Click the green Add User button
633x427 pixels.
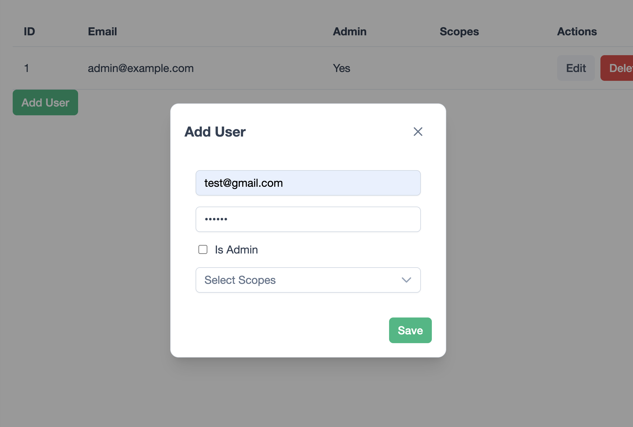45,103
